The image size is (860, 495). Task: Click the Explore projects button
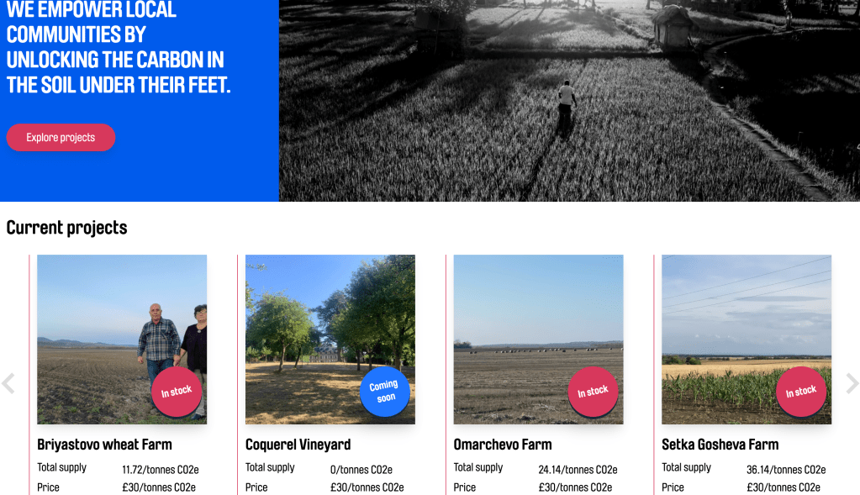click(x=61, y=138)
